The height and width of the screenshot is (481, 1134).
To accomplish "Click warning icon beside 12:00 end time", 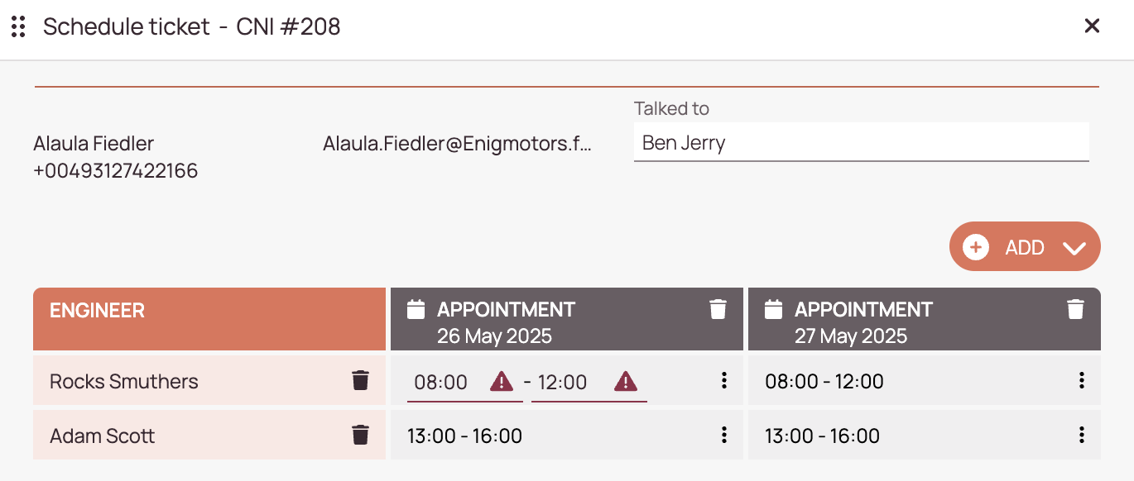I will [626, 382].
